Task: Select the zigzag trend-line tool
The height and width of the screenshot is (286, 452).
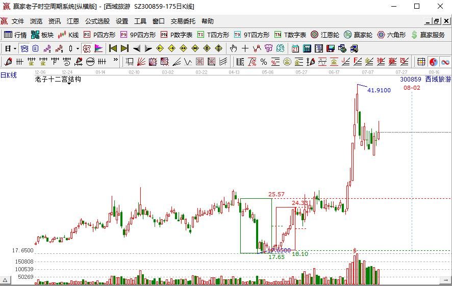Action: click(x=257, y=48)
